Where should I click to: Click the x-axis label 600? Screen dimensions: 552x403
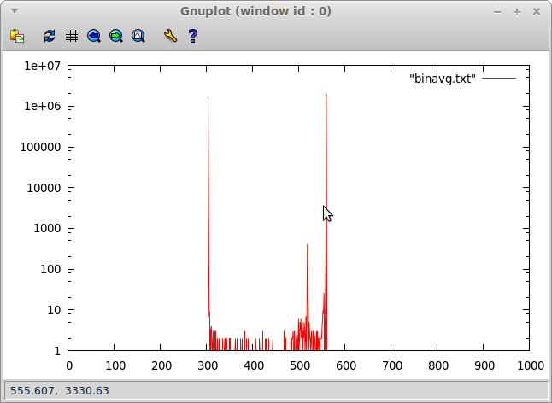346,365
